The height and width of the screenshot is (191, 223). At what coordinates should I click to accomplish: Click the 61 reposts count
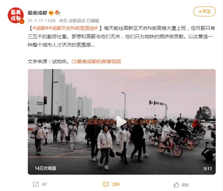[45, 184]
